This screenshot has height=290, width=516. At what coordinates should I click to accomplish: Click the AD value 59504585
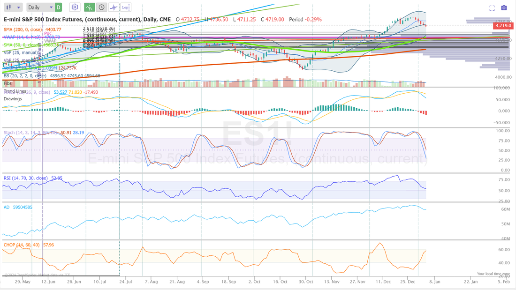[x=23, y=207]
